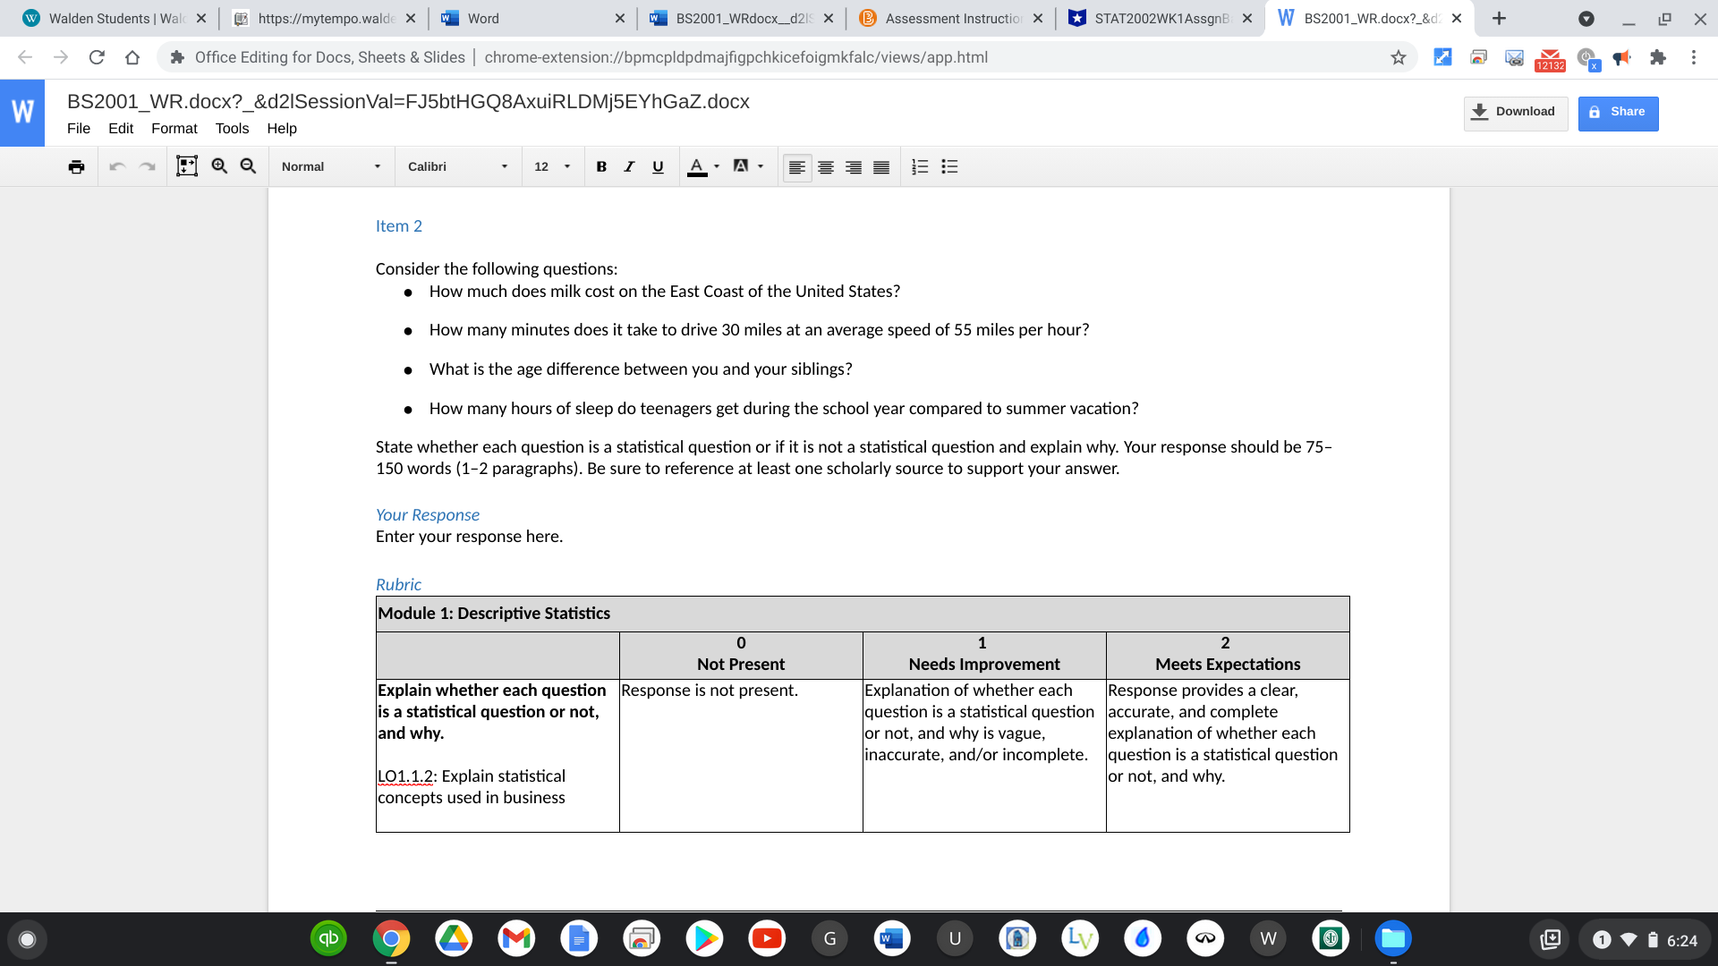
Task: Click the undo icon
Action: pos(118,165)
